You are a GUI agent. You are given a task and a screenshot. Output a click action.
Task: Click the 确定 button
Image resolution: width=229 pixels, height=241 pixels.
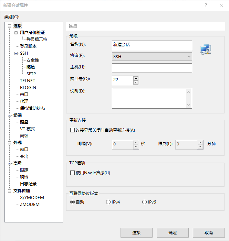pos(173,233)
